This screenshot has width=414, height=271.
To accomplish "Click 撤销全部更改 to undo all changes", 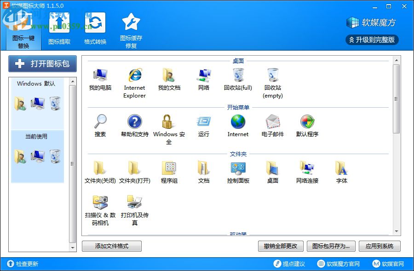I will pos(281,246).
